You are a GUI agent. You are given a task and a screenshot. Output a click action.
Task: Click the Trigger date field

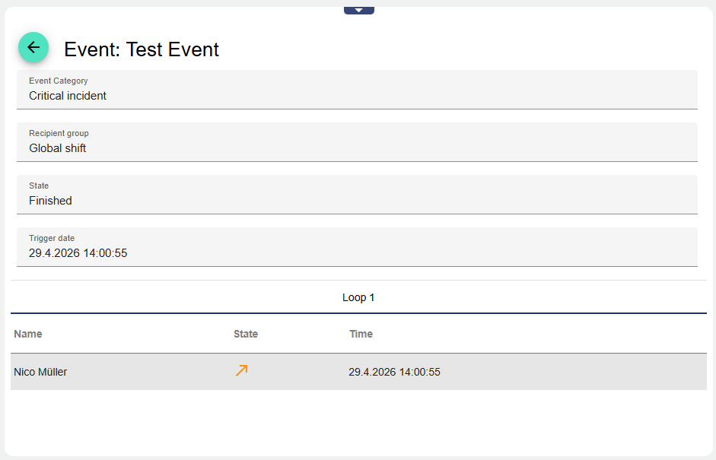click(x=357, y=247)
